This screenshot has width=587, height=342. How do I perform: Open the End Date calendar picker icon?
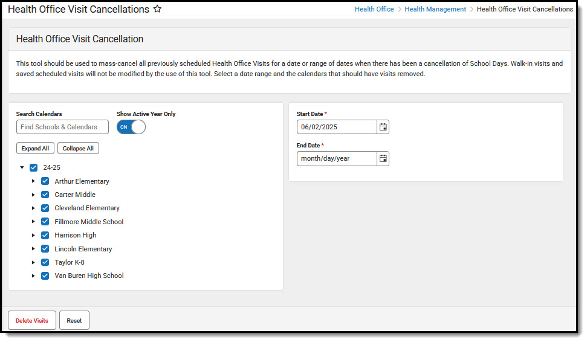tap(383, 158)
